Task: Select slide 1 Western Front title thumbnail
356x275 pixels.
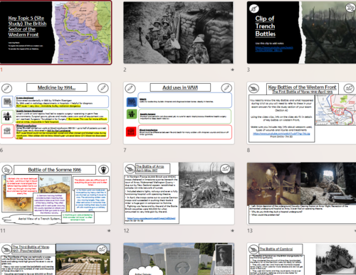Action: pos(56,33)
